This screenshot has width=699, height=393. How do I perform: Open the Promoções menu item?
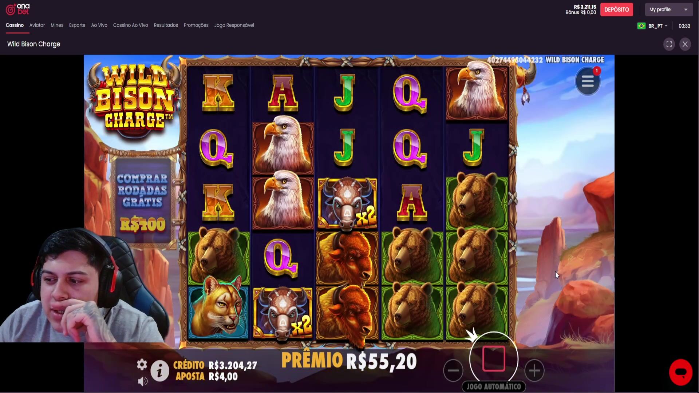point(196,25)
